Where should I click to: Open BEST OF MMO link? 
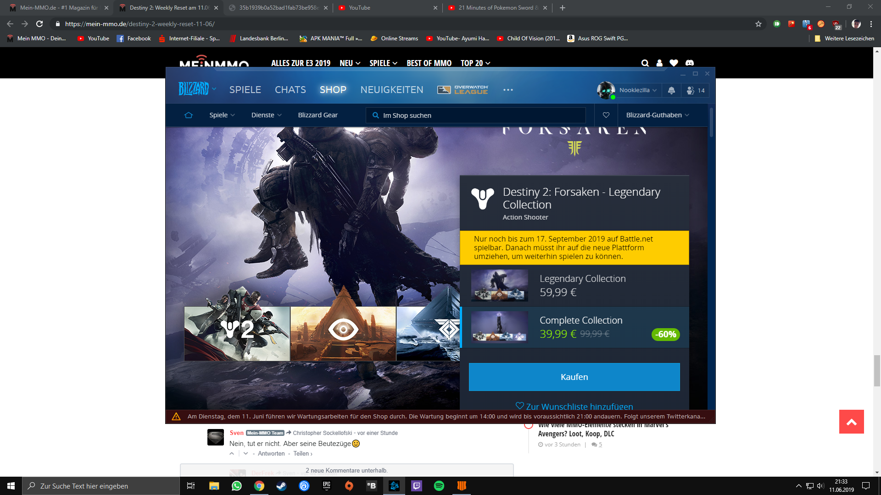pyautogui.click(x=429, y=63)
